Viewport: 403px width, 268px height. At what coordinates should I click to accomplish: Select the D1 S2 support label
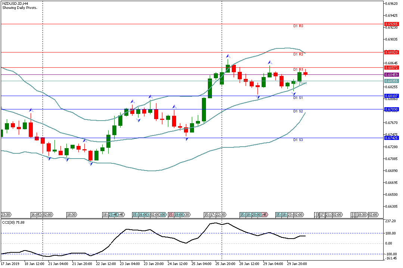(x=298, y=111)
